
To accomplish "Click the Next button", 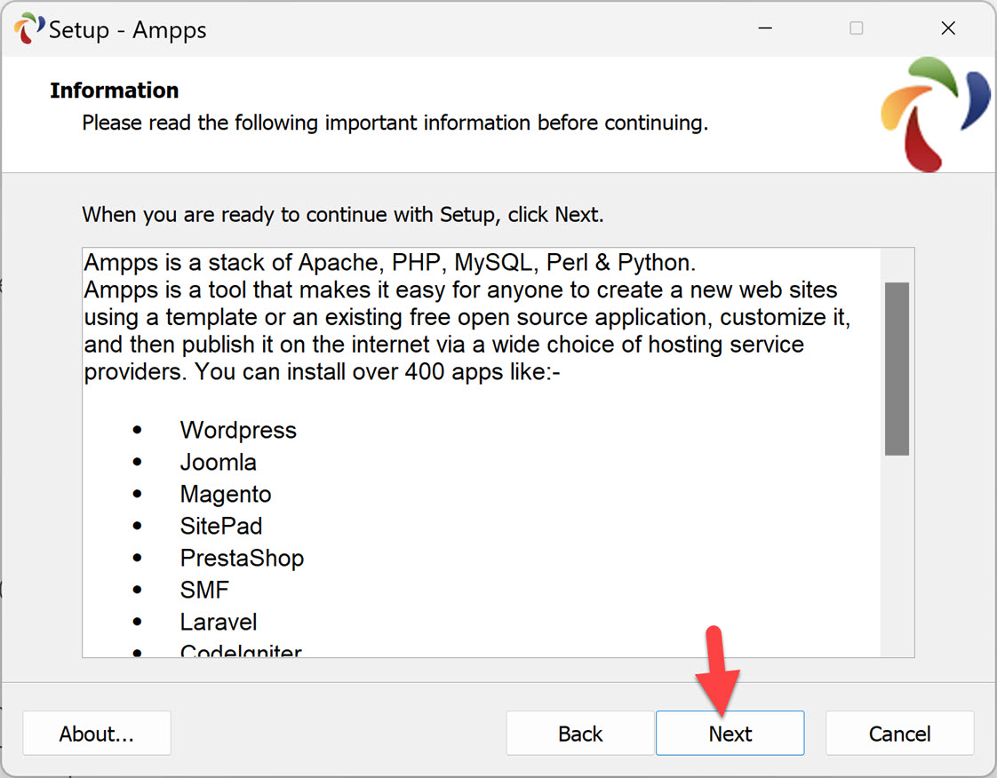I will click(x=730, y=733).
